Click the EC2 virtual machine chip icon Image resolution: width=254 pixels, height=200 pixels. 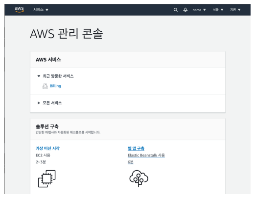coord(47,178)
